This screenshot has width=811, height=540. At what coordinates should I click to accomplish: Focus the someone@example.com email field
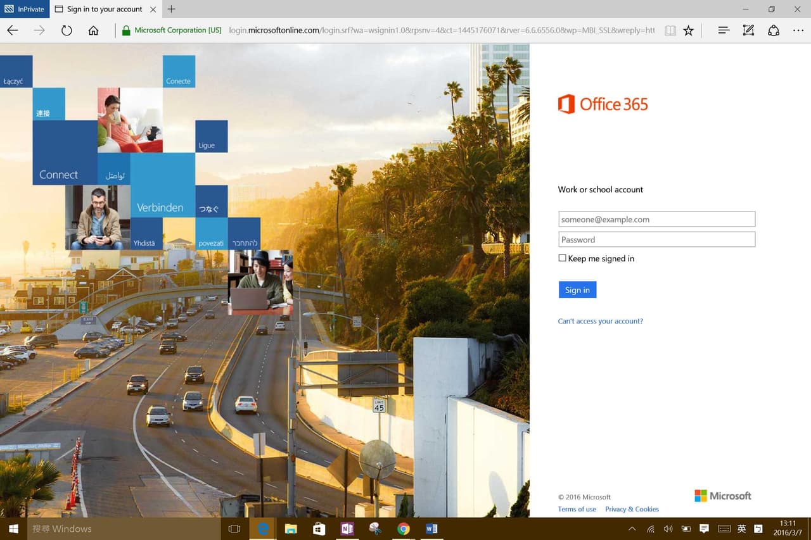pos(656,219)
